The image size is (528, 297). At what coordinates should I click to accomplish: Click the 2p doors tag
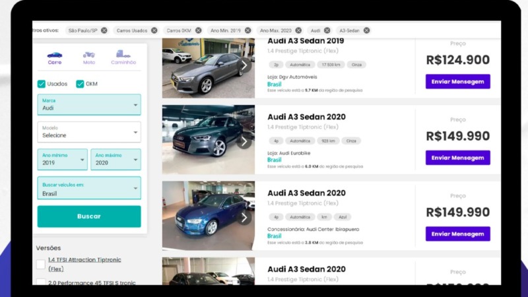(x=276, y=65)
